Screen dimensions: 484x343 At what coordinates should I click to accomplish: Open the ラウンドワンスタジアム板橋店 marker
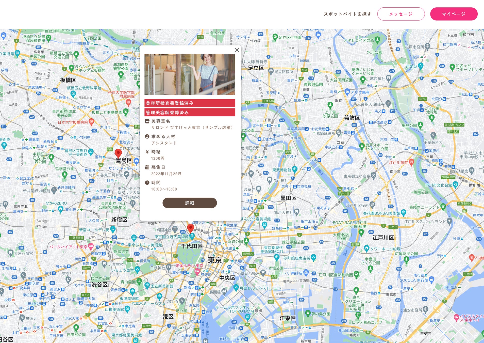[71, 68]
